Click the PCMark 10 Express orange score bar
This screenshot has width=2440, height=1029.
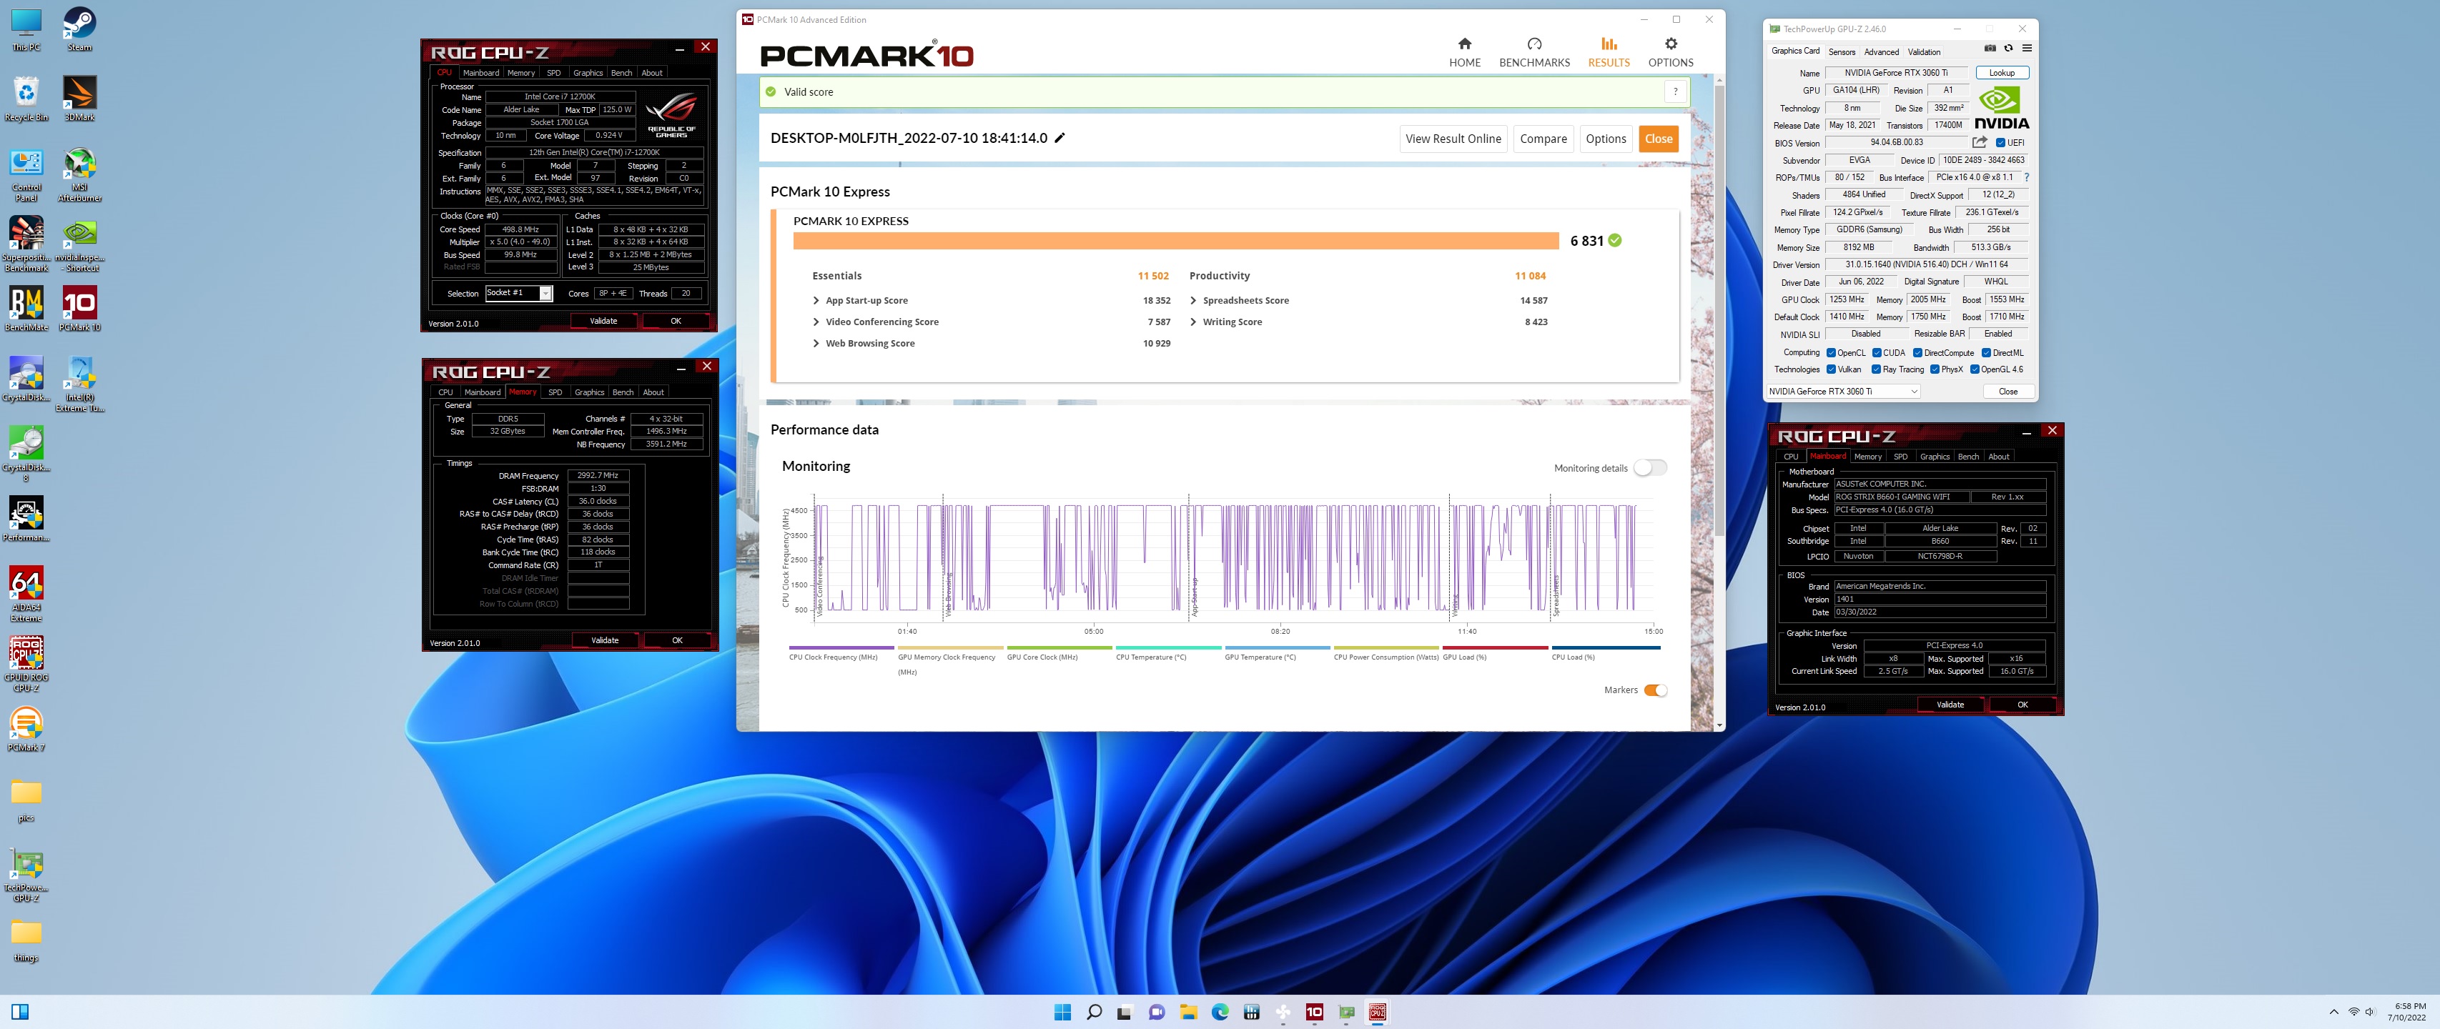(x=1175, y=240)
